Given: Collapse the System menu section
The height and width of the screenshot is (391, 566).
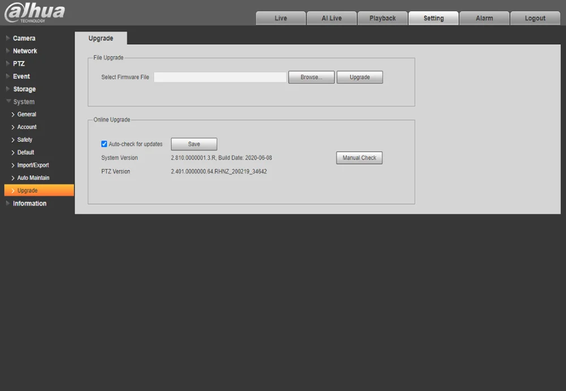Looking at the screenshot, I should pyautogui.click(x=24, y=102).
